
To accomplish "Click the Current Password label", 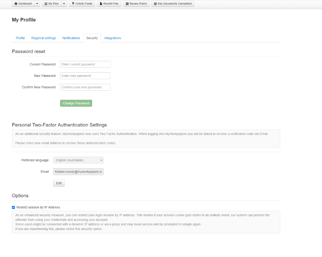I will click(x=42, y=64).
